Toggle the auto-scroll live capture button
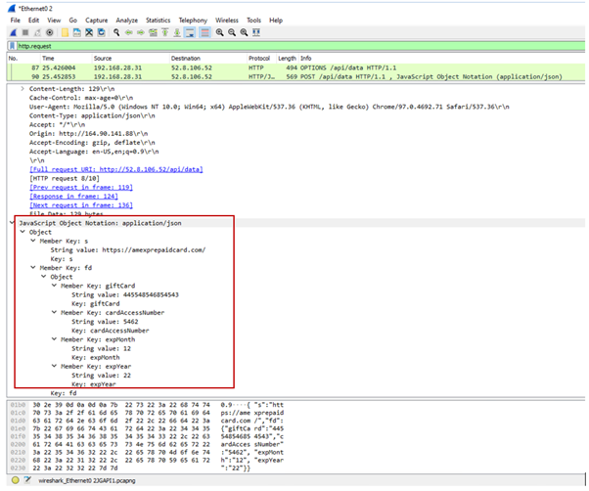 pos(191,32)
